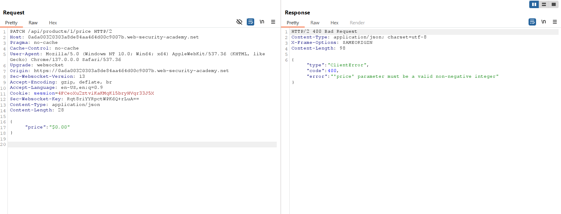Switch Request view to Hex tab
The height and width of the screenshot is (214, 561).
pos(53,23)
